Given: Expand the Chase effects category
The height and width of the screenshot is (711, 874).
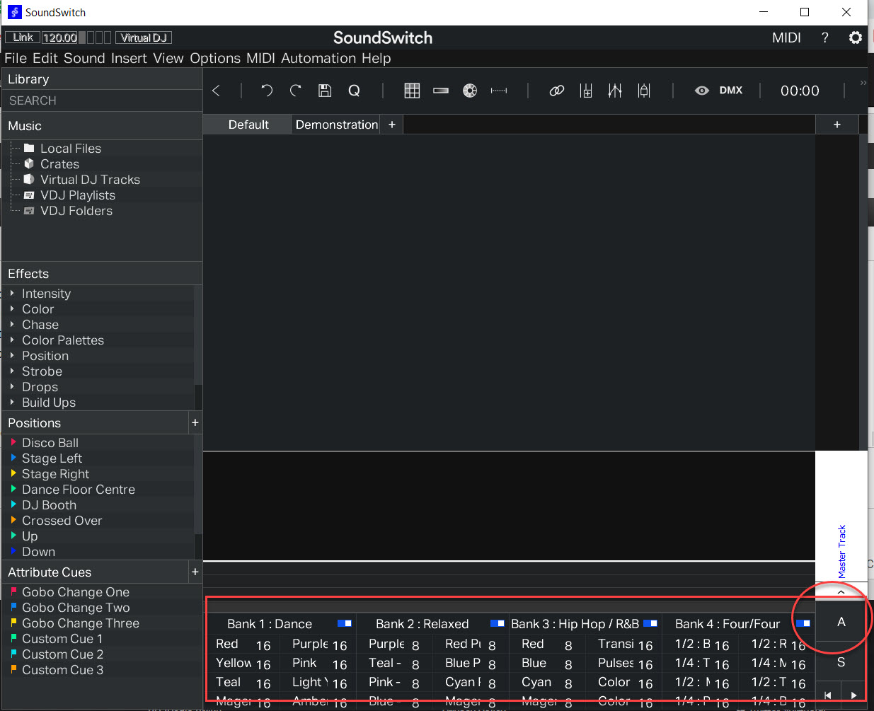Looking at the screenshot, I should pos(12,324).
